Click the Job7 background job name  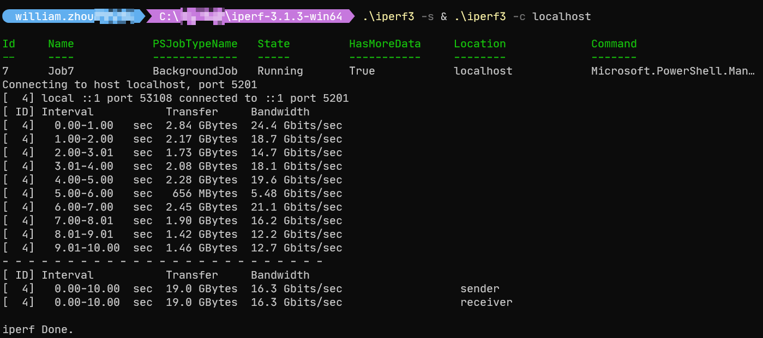coord(60,70)
